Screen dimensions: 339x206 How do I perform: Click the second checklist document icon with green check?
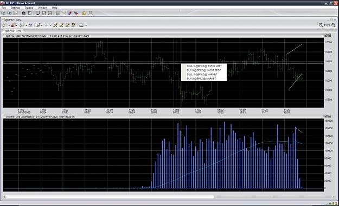50,13
